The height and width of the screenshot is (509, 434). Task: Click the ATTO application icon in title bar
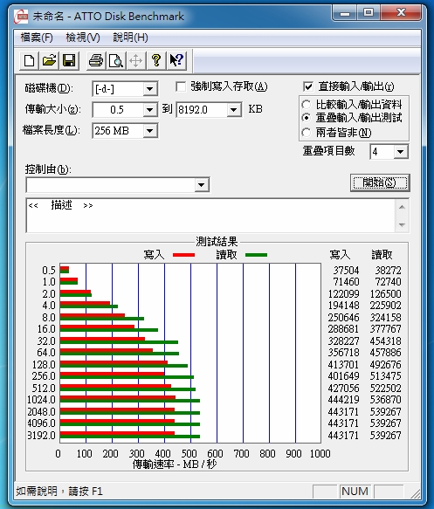[21, 17]
